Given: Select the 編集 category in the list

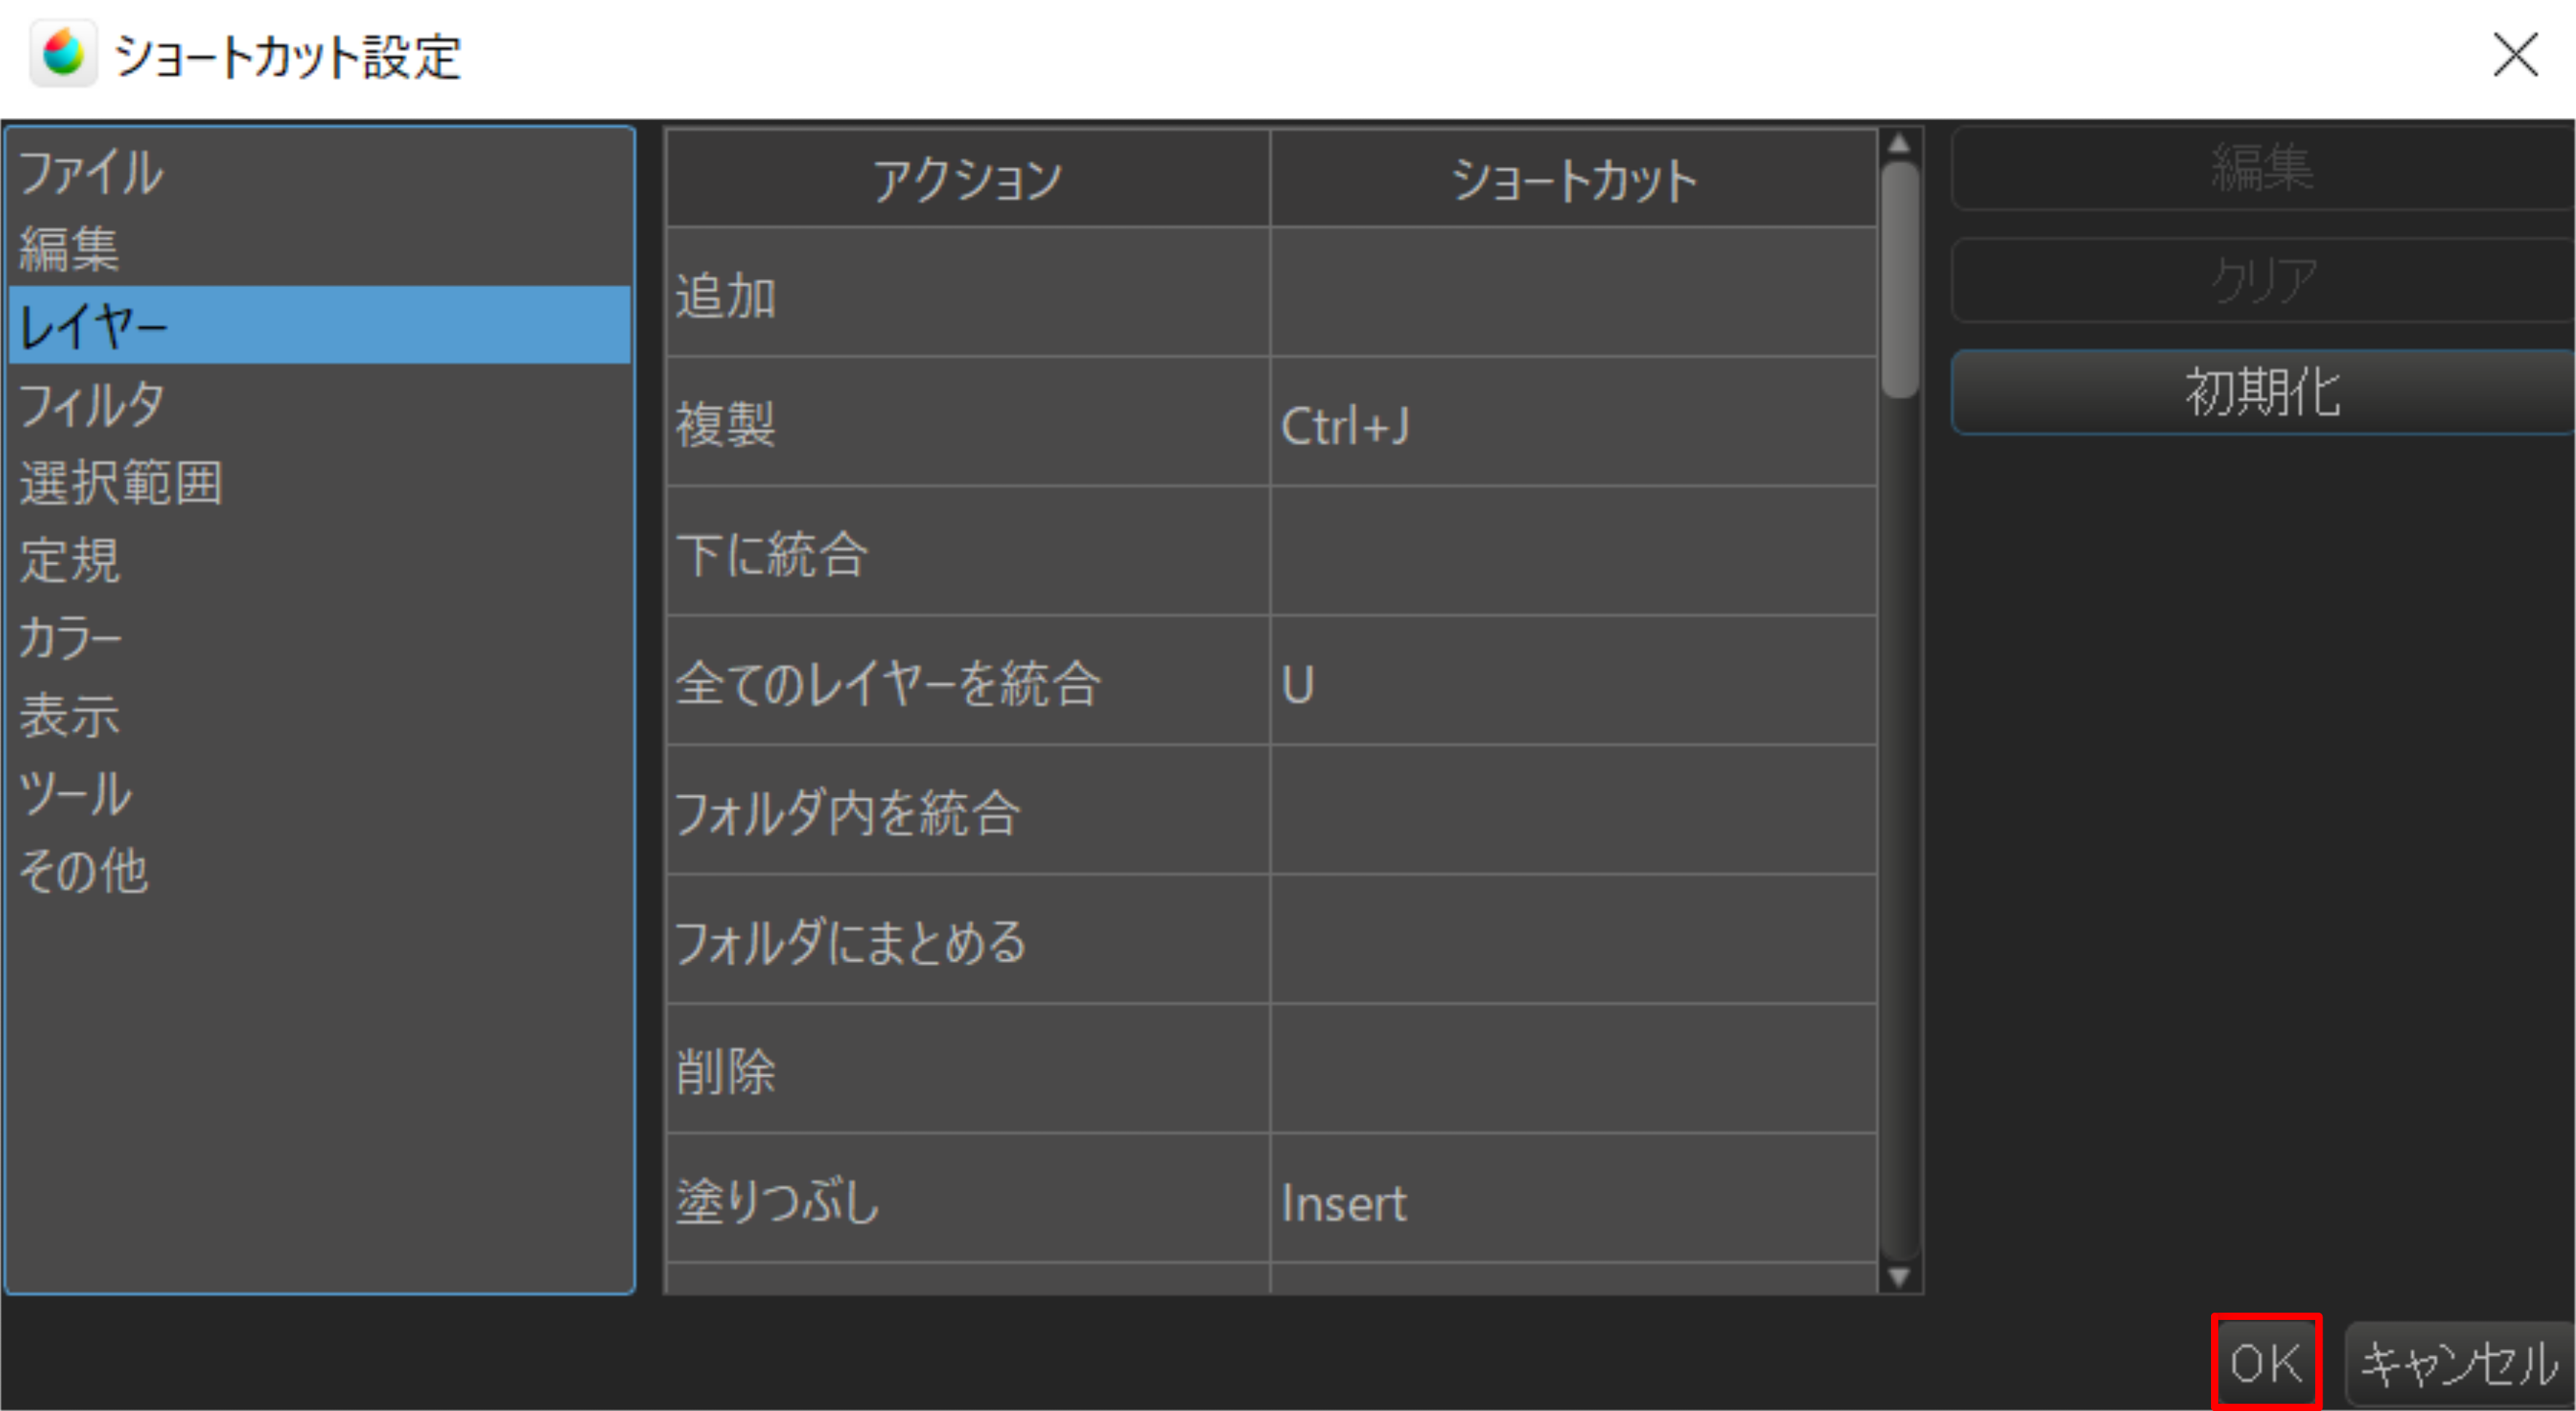Looking at the screenshot, I should (x=320, y=248).
